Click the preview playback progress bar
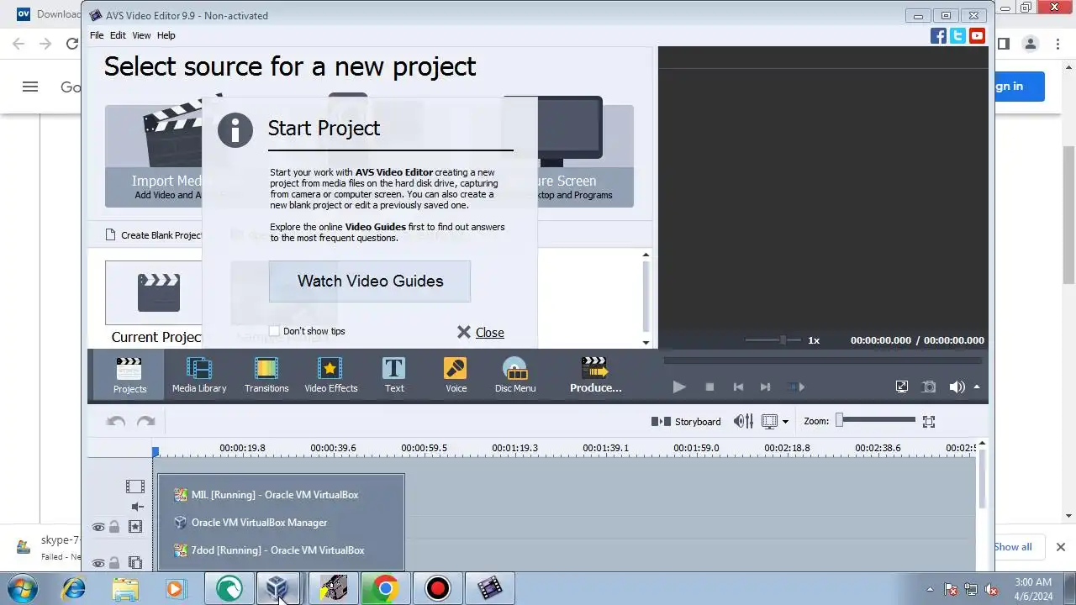Viewport: 1076px width, 605px height. [x=822, y=360]
